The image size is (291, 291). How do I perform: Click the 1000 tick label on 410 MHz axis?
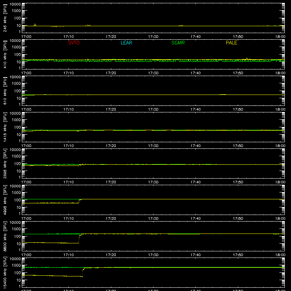pos(16,47)
